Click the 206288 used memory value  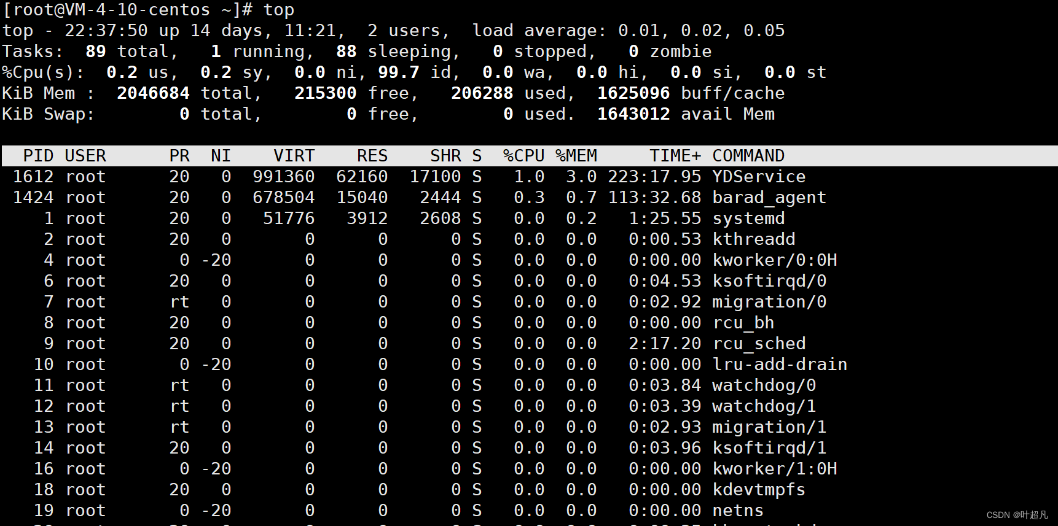[482, 93]
